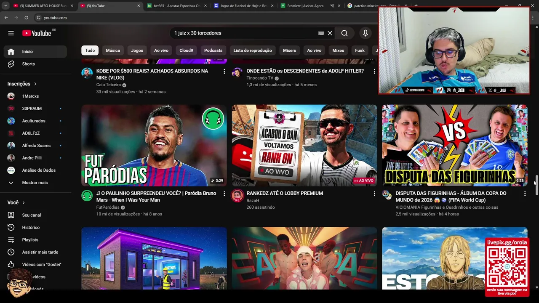Open 30PRAUM subscription channel

[x=35, y=109]
